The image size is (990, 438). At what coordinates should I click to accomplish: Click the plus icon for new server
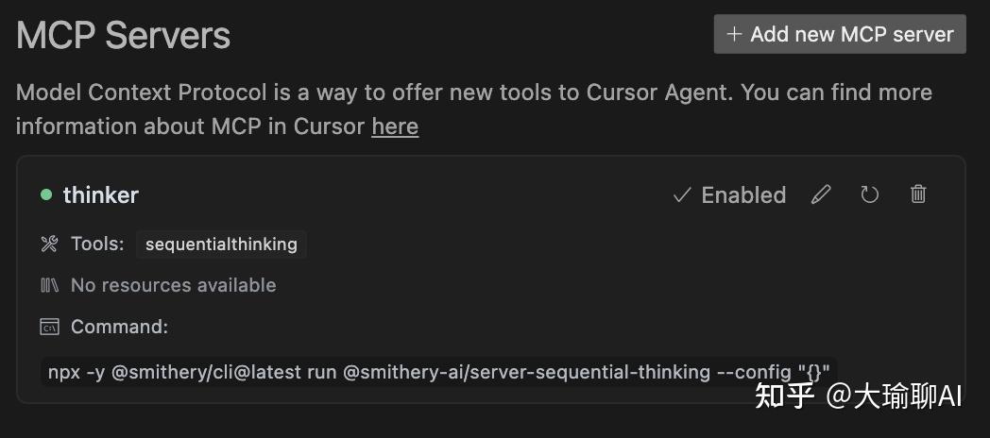[734, 34]
